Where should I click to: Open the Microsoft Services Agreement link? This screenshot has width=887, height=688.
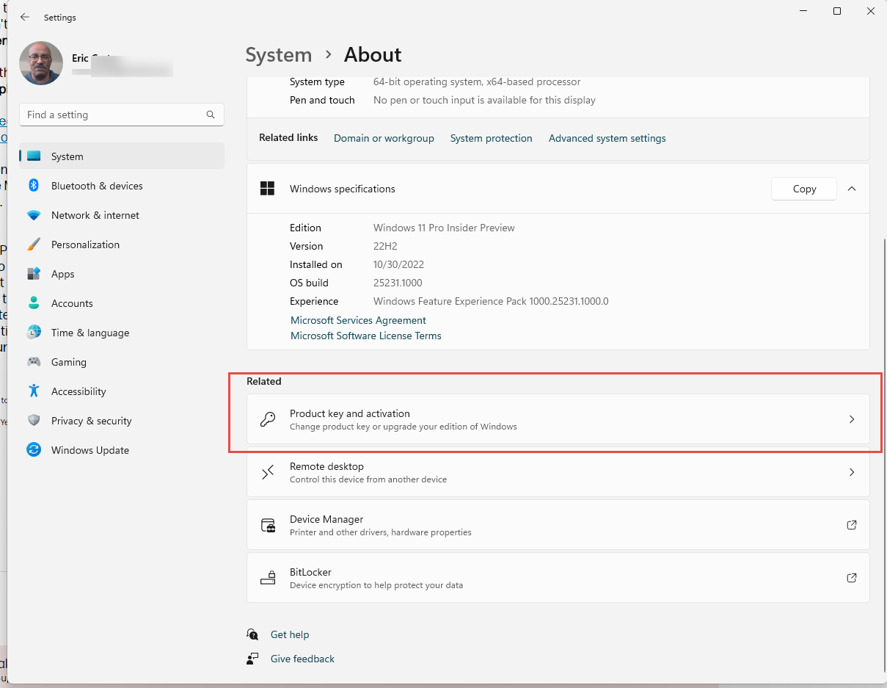click(358, 320)
